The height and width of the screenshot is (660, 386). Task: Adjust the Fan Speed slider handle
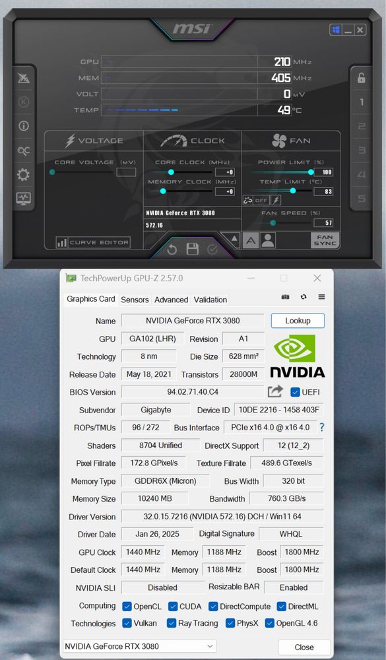[273, 222]
